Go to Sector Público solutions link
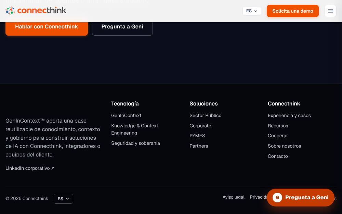Viewport: 342px width, 214px height. [x=206, y=115]
